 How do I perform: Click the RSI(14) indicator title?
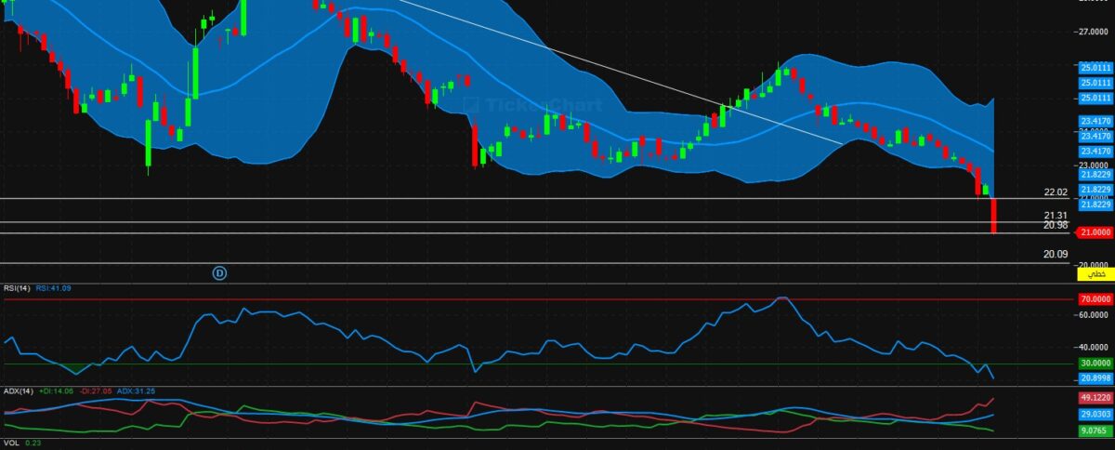[17, 288]
